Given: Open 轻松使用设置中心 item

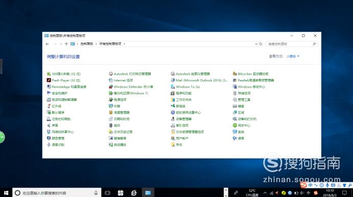Looking at the screenshot, I should click(x=186, y=112).
